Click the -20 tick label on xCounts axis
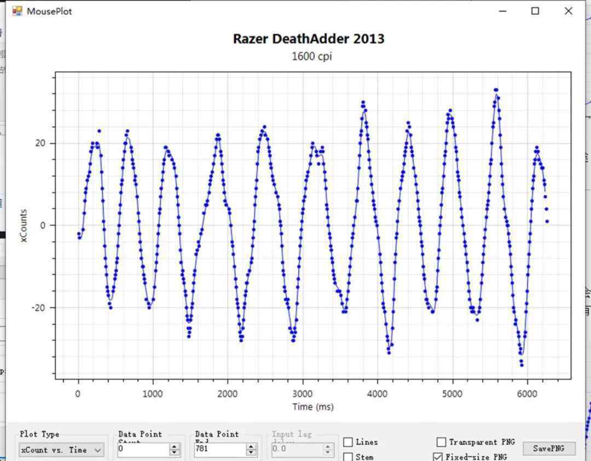Viewport: 591px width, 461px height. pyautogui.click(x=38, y=308)
